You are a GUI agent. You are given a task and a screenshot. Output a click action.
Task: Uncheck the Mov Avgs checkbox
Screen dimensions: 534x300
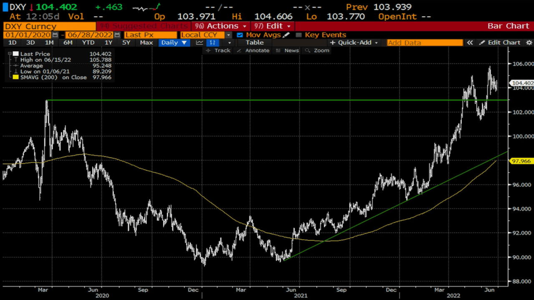(239, 35)
